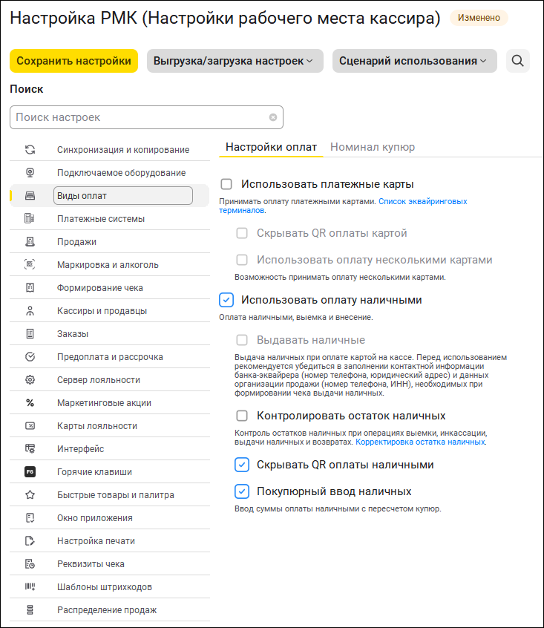The height and width of the screenshot is (628, 544).
Task: Enable Использовать платежные карты checkbox
Action: pos(227,184)
